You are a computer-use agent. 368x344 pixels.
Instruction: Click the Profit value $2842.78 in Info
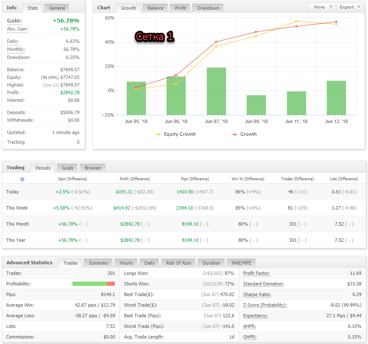click(x=70, y=92)
